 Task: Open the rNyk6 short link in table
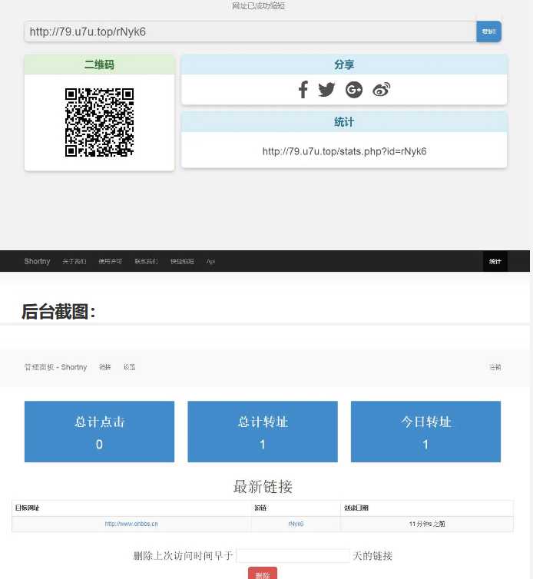point(296,524)
